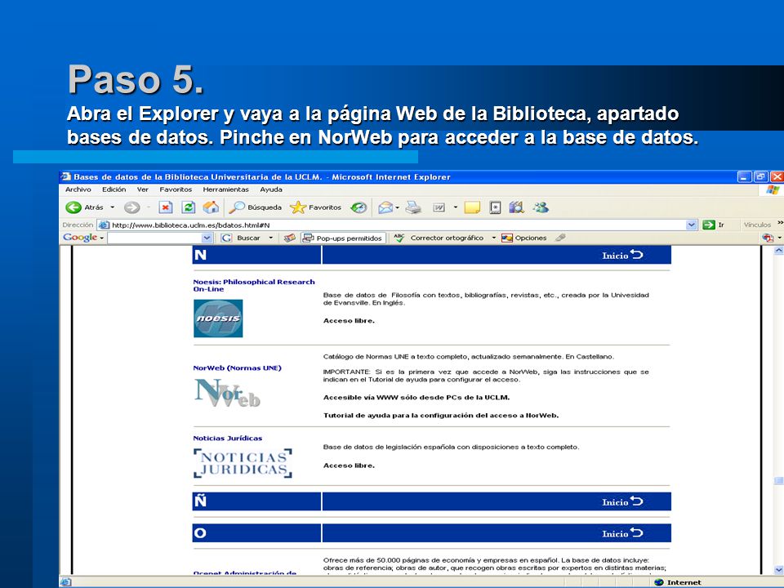Open the Google logo dropdown menu
Image resolution: width=784 pixels, height=588 pixels.
(83, 238)
